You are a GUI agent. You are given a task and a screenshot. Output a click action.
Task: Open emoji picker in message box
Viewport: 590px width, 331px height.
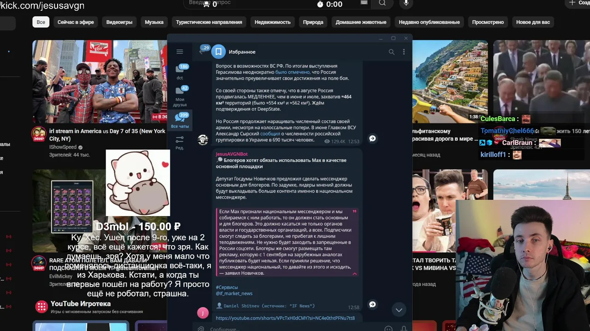click(x=389, y=329)
